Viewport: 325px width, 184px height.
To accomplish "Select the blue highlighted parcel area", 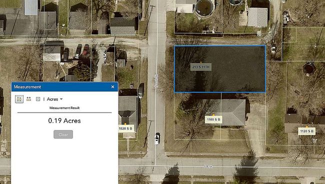I will tap(220, 69).
